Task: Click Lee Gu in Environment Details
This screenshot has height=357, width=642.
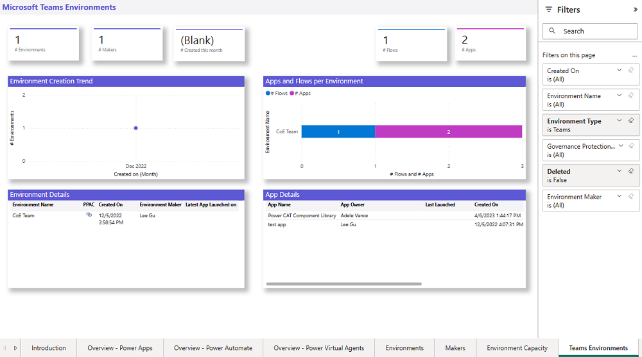Action: (x=148, y=215)
